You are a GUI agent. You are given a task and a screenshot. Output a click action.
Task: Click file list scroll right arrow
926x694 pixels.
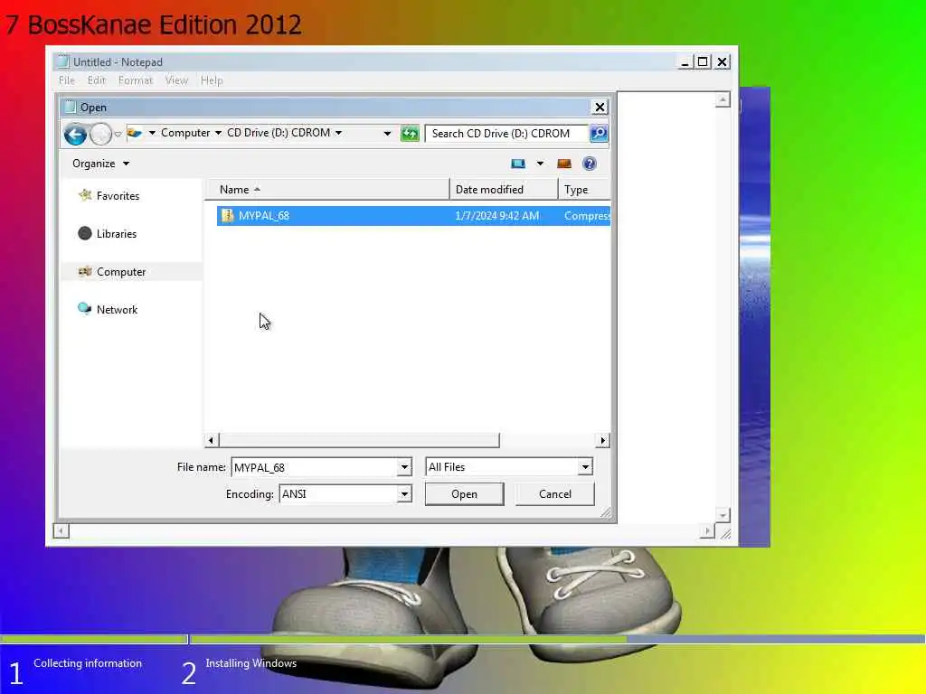[602, 440]
